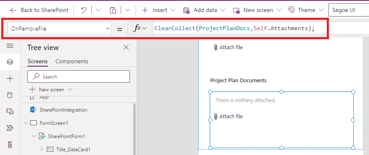Click the Insert plus toolbar icon
Image resolution: width=369 pixels, height=155 pixels.
145,10
